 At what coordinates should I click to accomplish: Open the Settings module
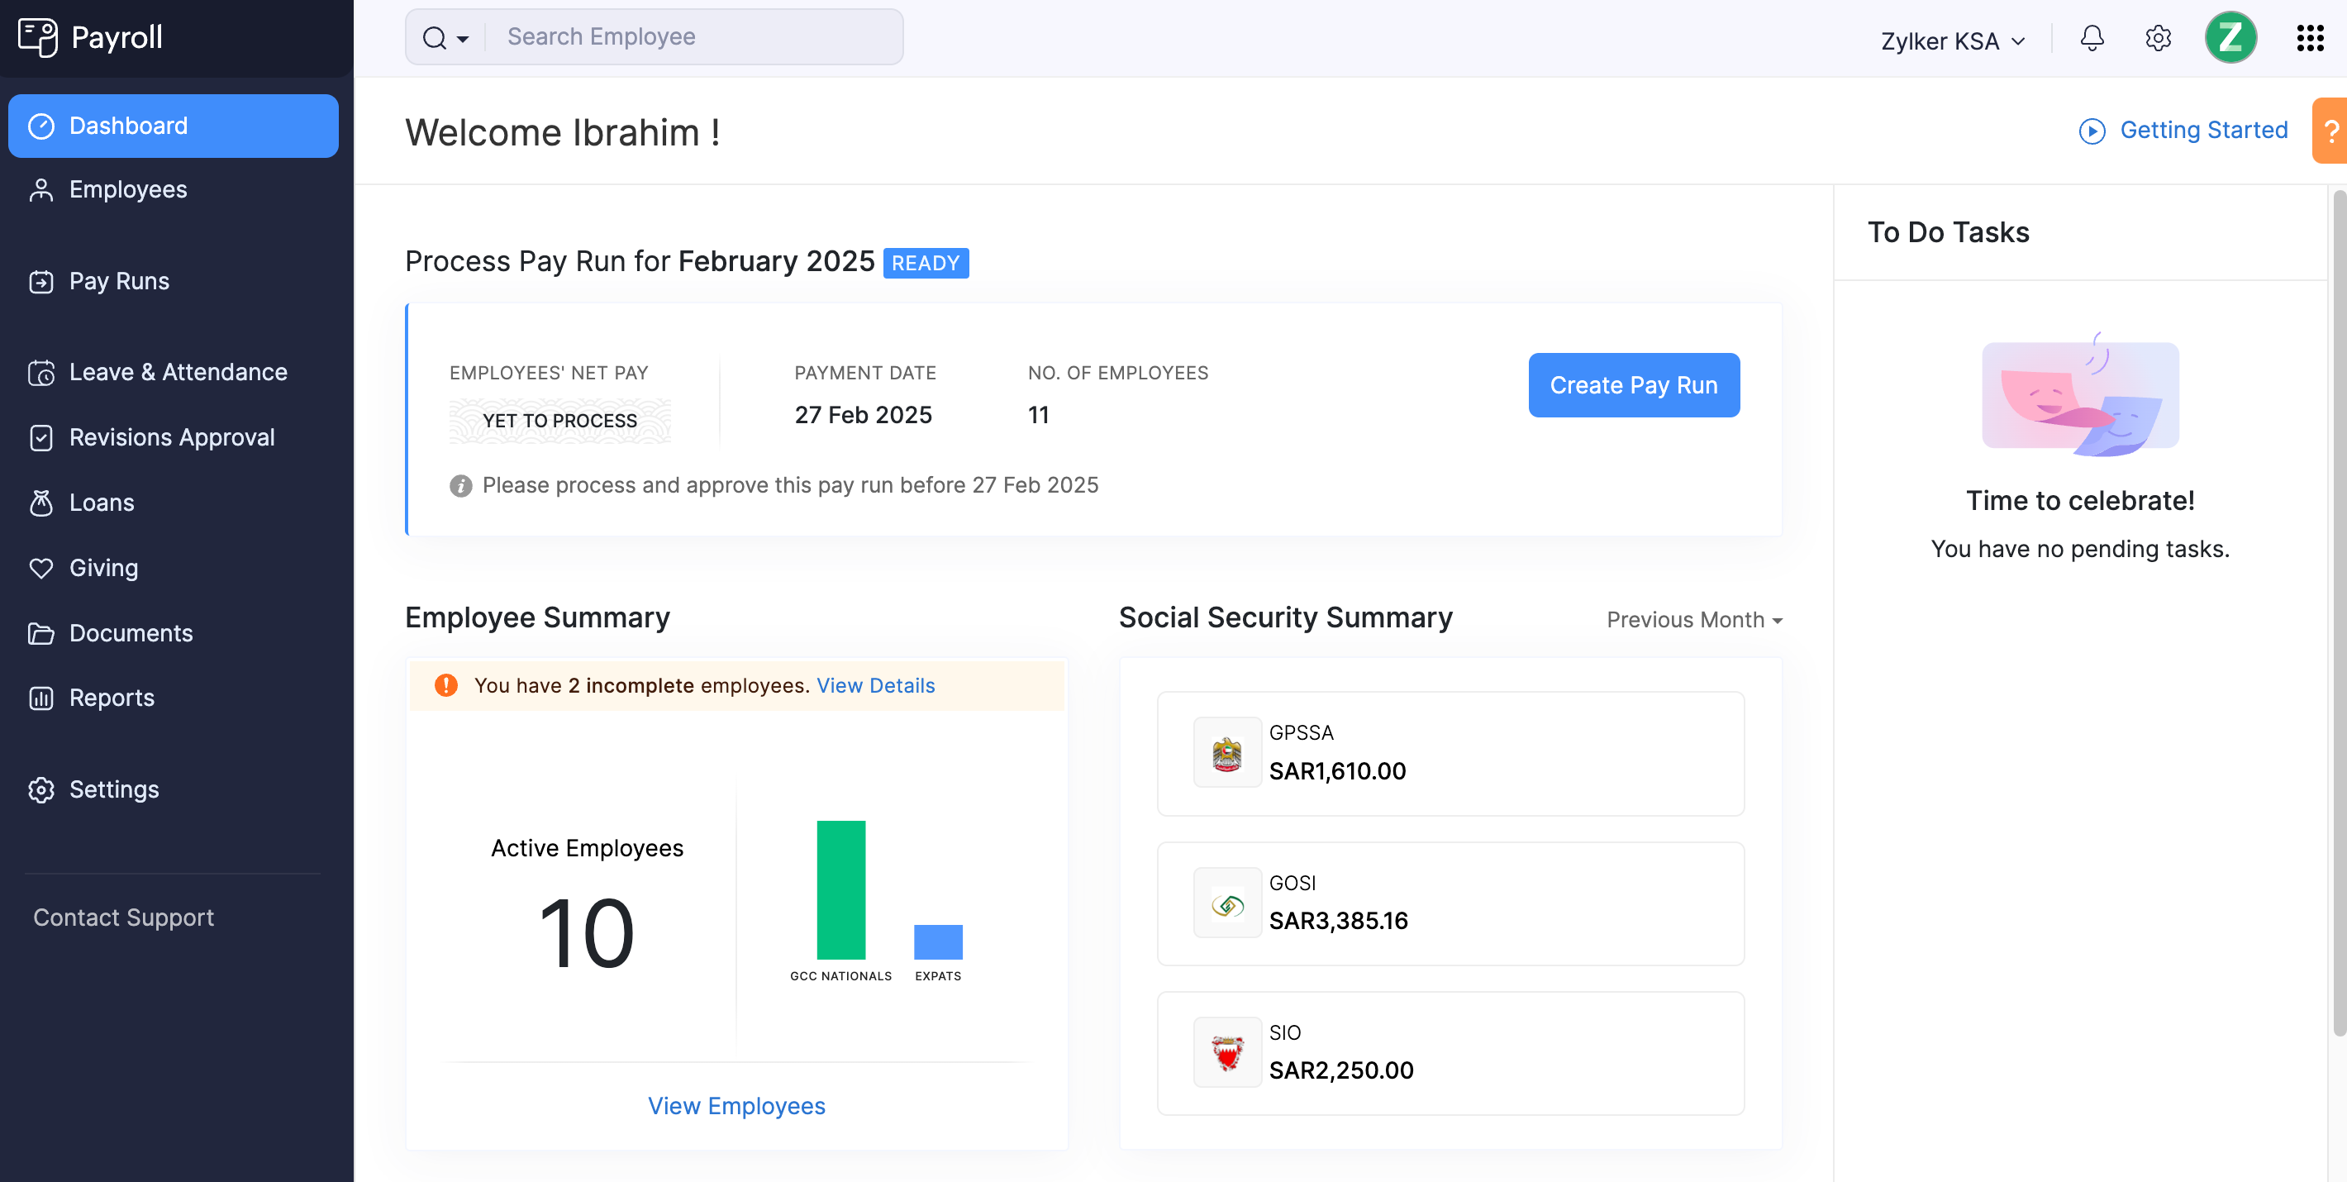coord(113,787)
